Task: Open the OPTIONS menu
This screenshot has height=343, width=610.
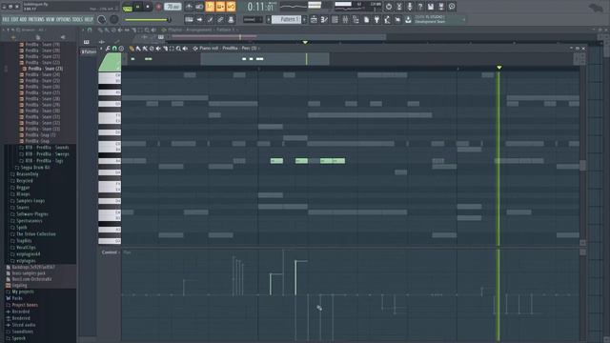Action: click(64, 19)
